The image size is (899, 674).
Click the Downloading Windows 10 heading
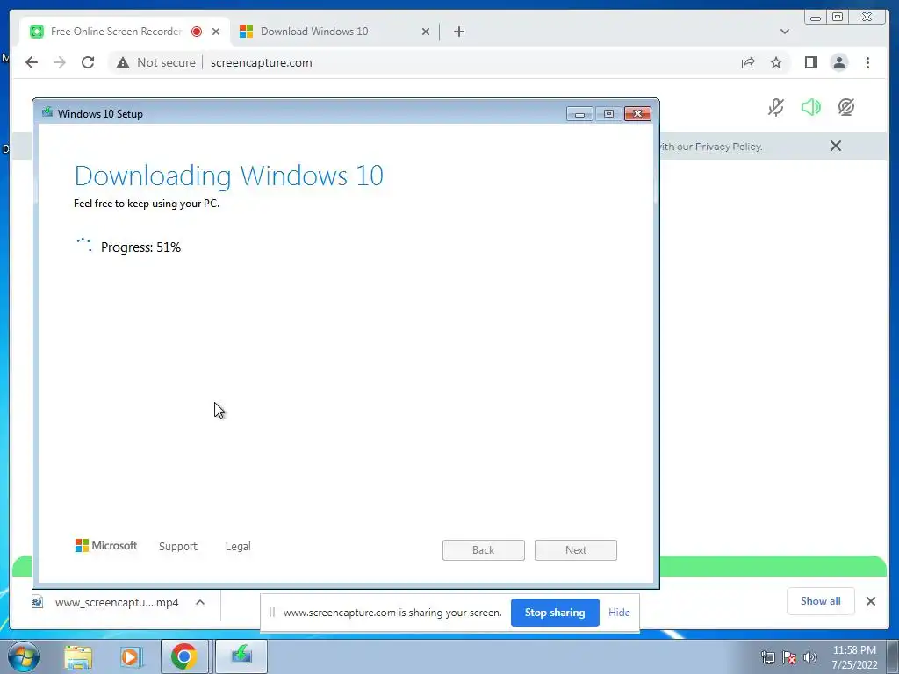pos(229,176)
